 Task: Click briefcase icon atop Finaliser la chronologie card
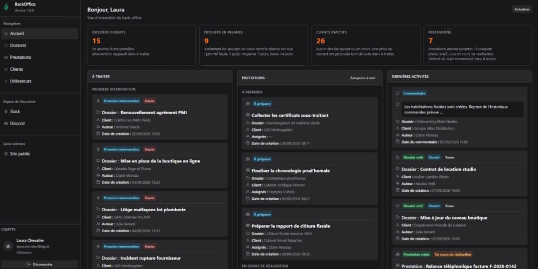(248, 159)
